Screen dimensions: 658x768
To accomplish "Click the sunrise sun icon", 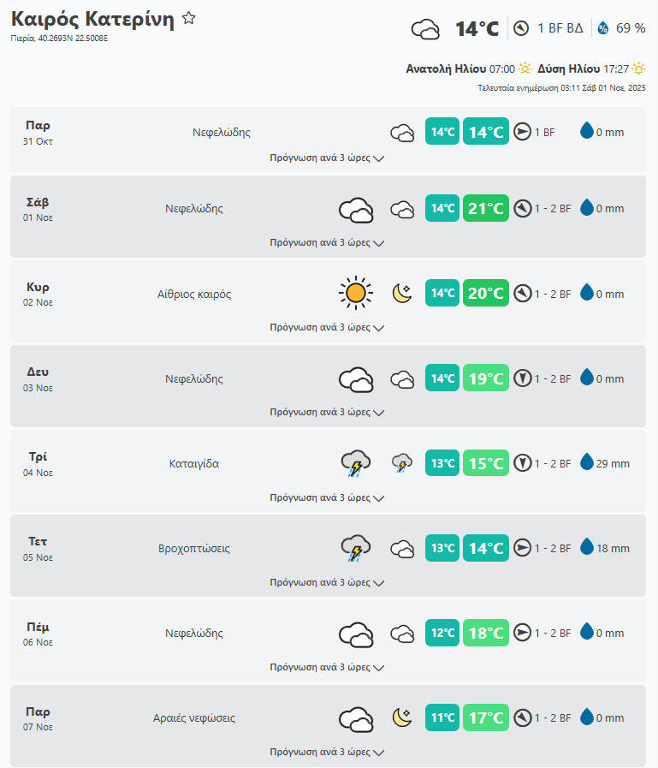I will point(525,68).
